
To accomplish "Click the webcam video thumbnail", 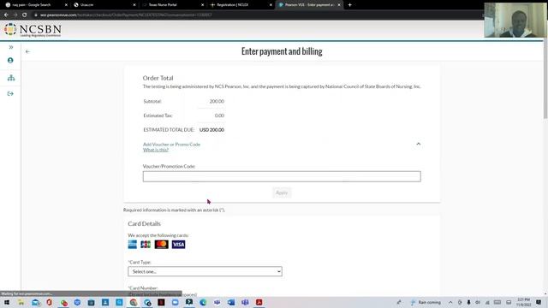I will (515, 20).
